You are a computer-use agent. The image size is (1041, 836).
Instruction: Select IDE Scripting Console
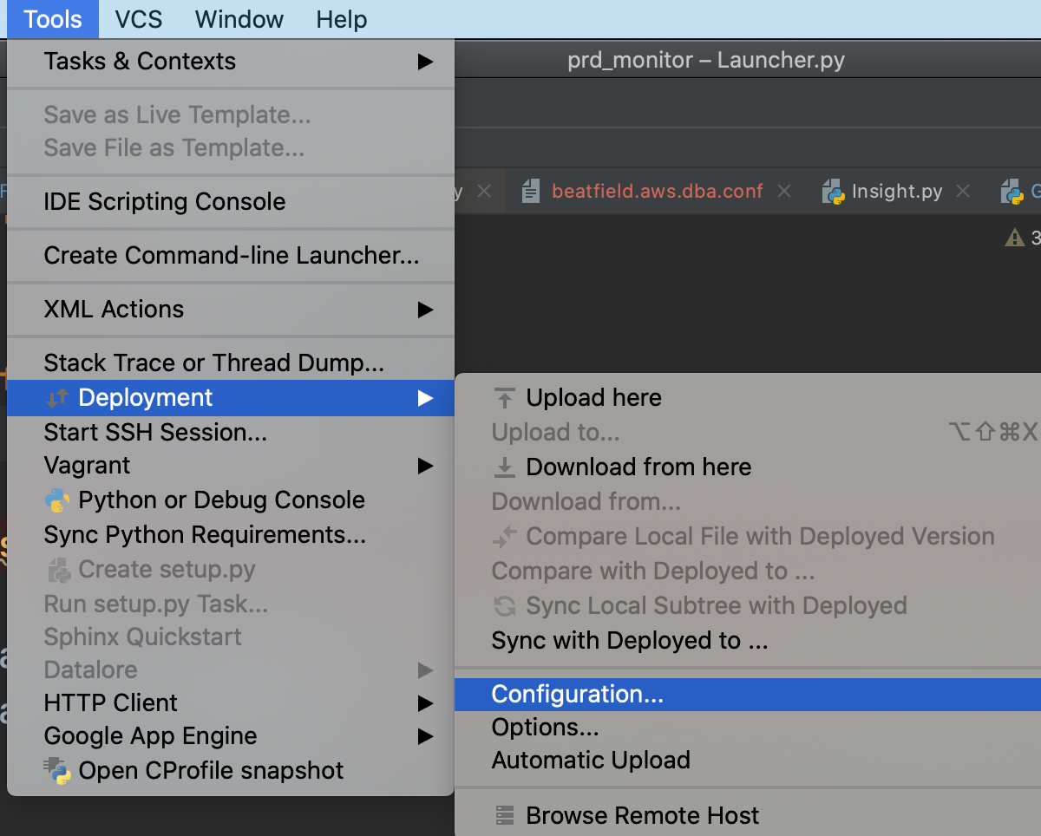point(231,202)
